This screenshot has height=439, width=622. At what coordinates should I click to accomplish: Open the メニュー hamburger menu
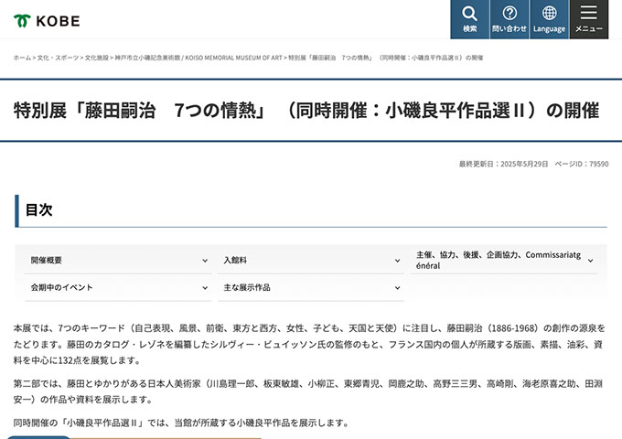tap(589, 19)
